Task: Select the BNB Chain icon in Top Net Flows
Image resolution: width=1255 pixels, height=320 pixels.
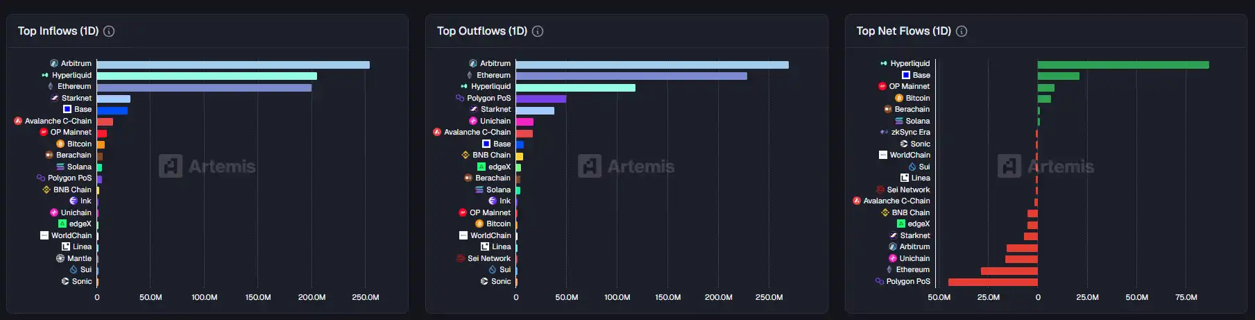Action: tap(885, 212)
